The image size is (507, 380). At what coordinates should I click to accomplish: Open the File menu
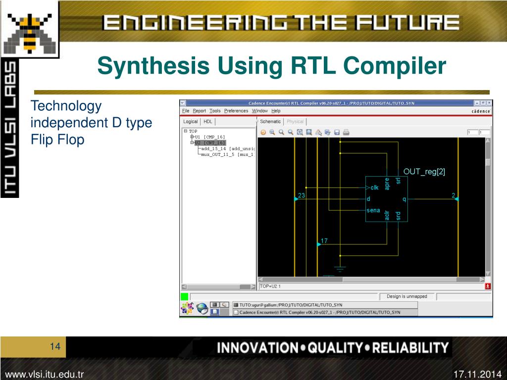coord(186,111)
